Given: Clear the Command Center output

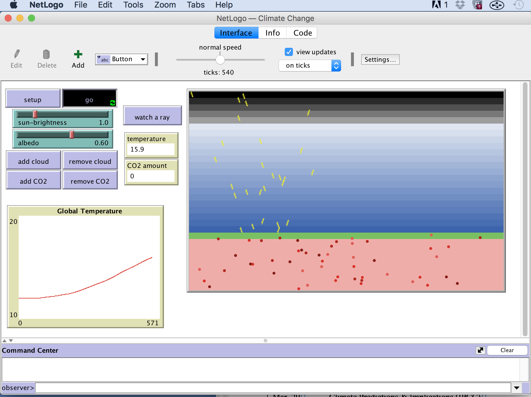Looking at the screenshot, I should pos(507,350).
